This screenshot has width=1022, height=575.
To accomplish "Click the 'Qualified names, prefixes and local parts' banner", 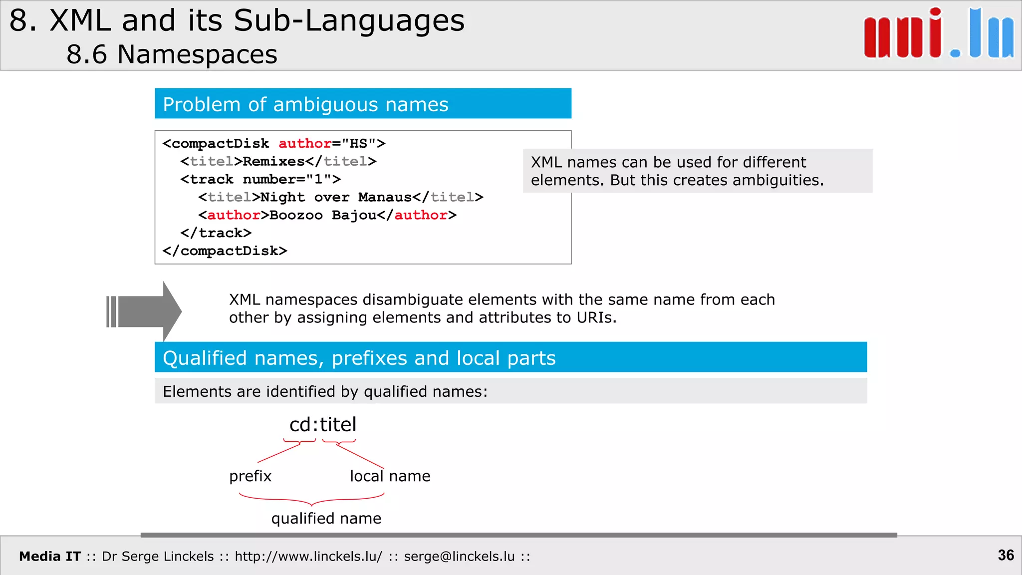I will coord(511,357).
